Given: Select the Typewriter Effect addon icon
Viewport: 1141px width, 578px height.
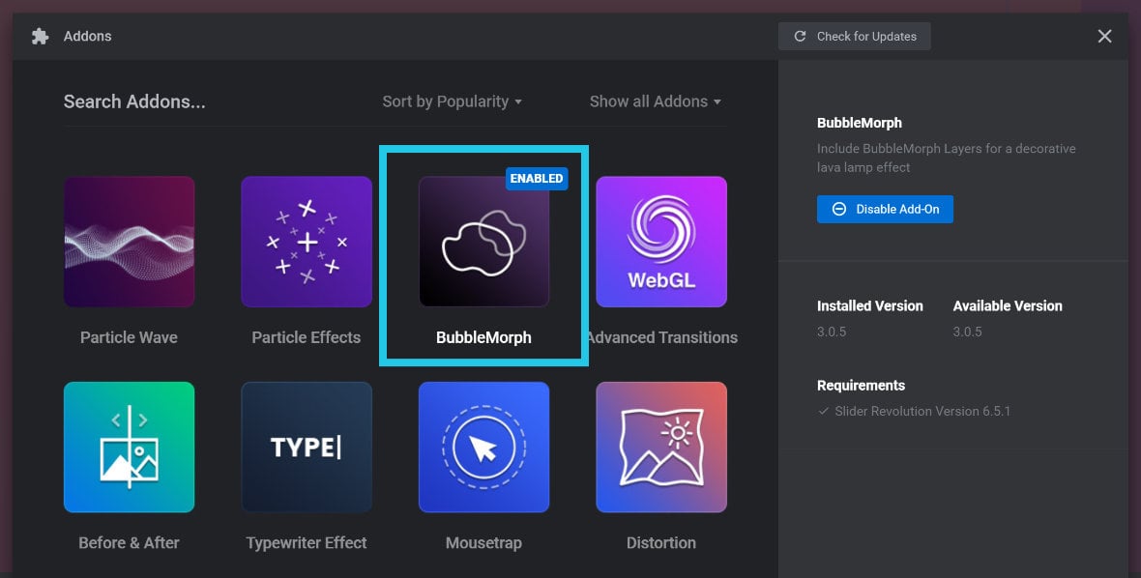Looking at the screenshot, I should click(x=307, y=448).
